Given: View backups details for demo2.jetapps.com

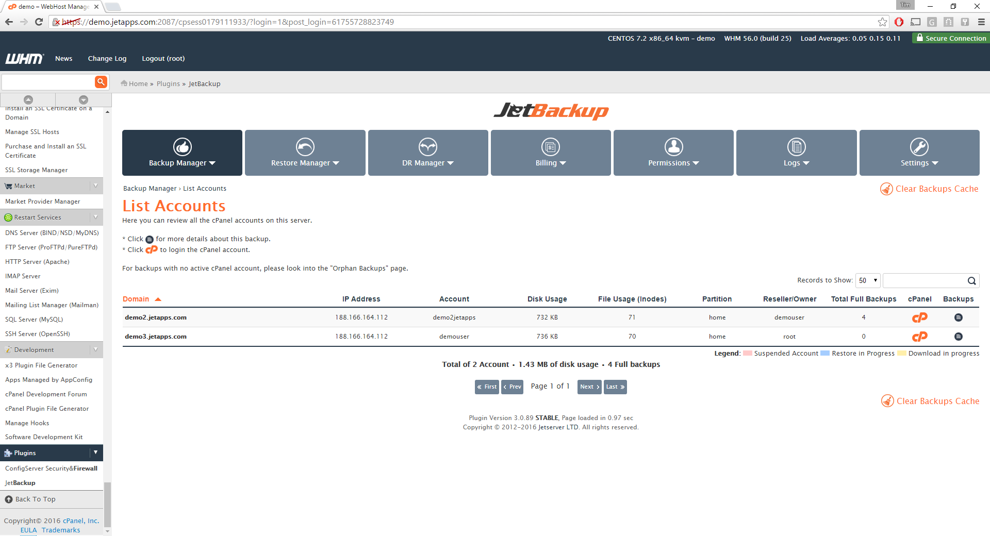Looking at the screenshot, I should (x=958, y=317).
